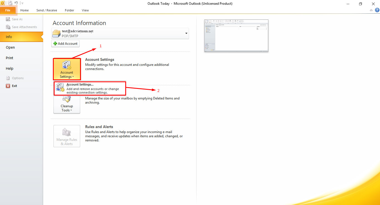Screen dimensions: 380x205
Task: Click the Exit label
Action: coord(14,86)
